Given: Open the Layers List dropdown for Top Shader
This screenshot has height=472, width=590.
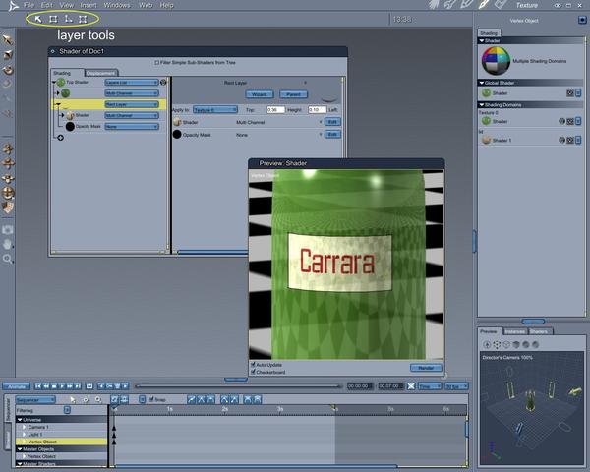Looking at the screenshot, I should click(x=132, y=82).
